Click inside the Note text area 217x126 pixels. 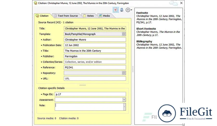[x=89, y=107]
